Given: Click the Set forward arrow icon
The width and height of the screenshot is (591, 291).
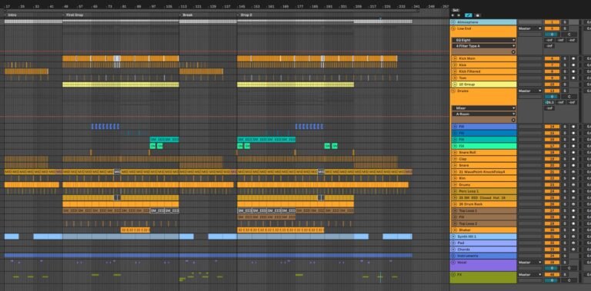Looking at the screenshot, I should click(459, 15).
